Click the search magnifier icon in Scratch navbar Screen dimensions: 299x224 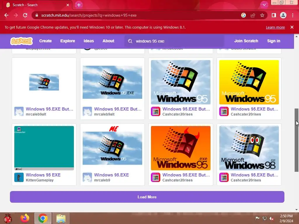130,41
